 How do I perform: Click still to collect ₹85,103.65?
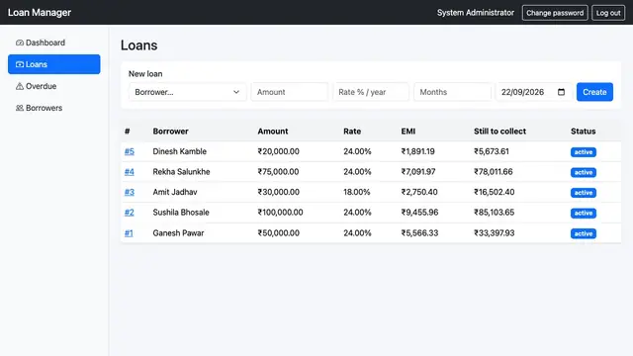pos(495,213)
